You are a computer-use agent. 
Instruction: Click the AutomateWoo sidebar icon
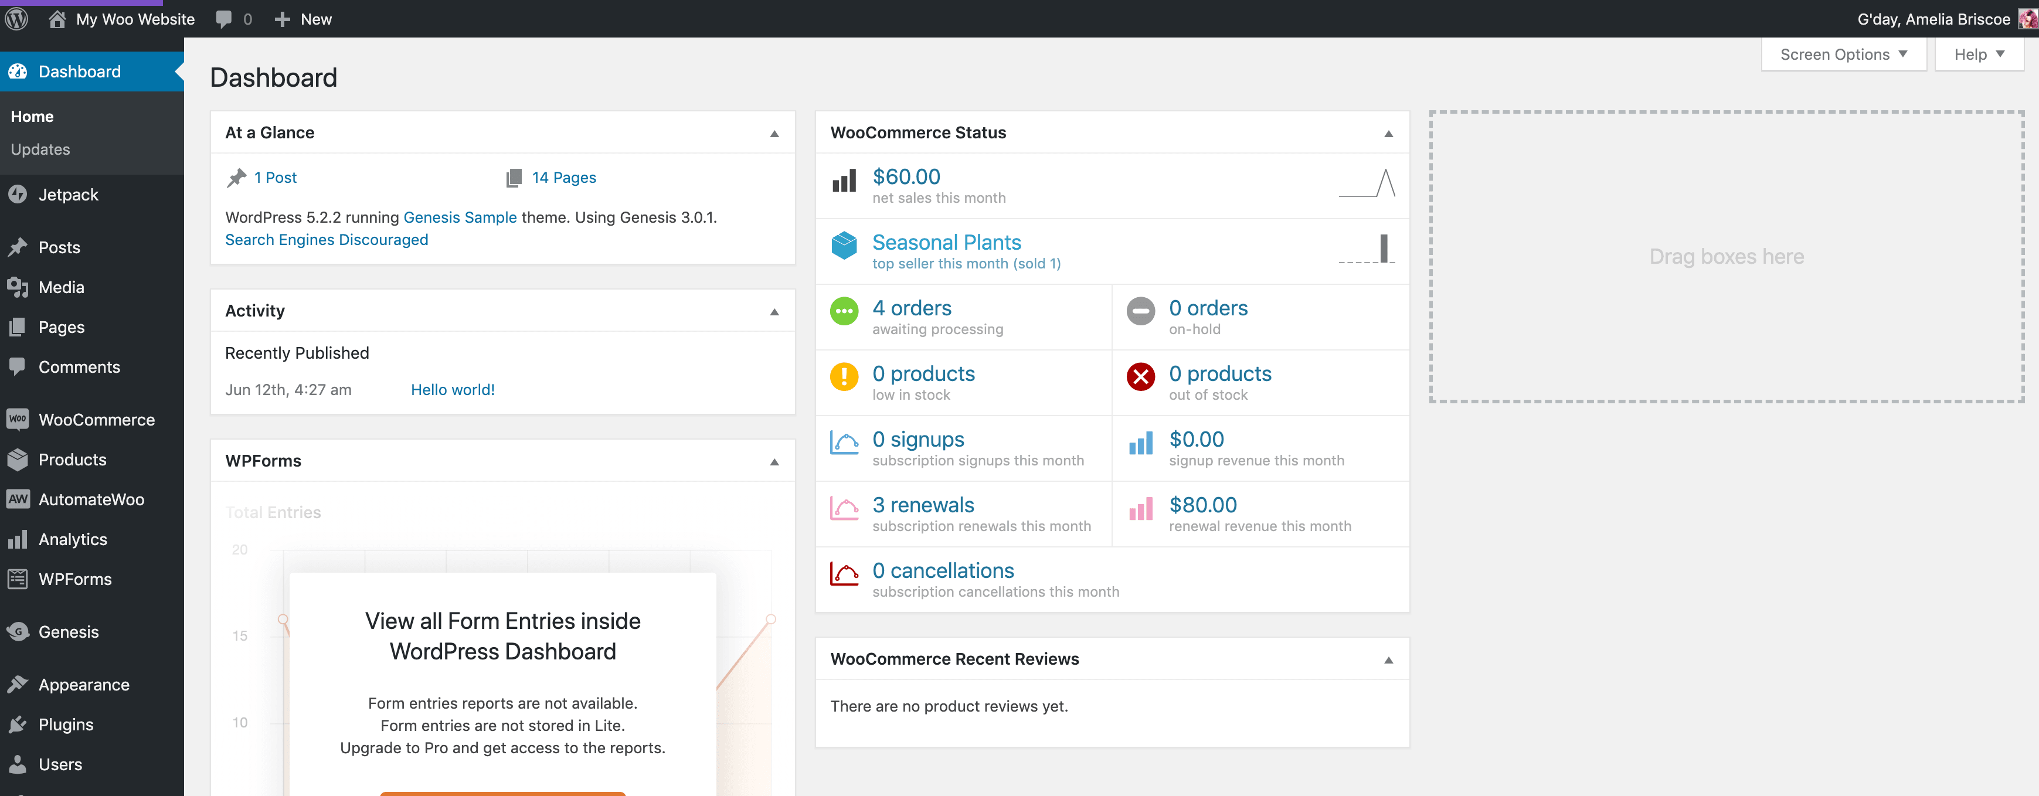pos(18,498)
